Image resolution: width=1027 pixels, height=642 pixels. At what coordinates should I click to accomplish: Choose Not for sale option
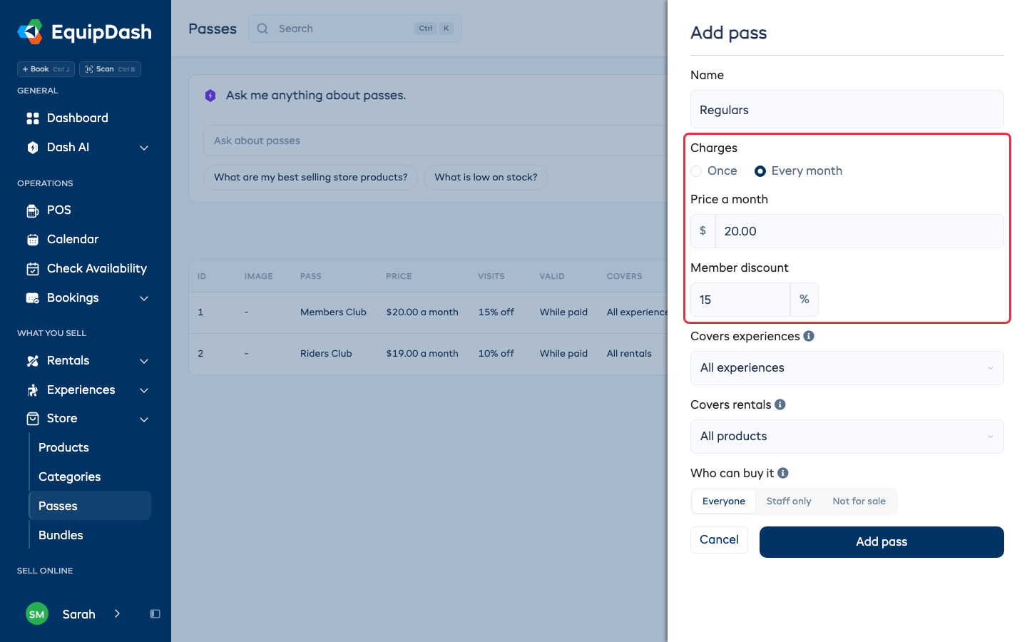859,501
